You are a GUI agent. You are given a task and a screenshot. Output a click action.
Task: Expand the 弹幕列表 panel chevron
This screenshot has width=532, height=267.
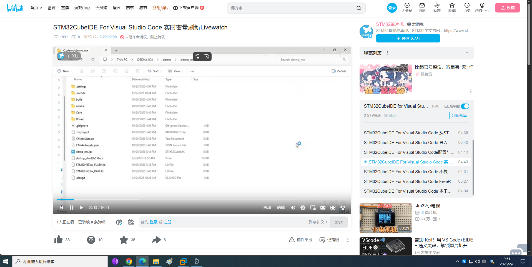[x=467, y=53]
